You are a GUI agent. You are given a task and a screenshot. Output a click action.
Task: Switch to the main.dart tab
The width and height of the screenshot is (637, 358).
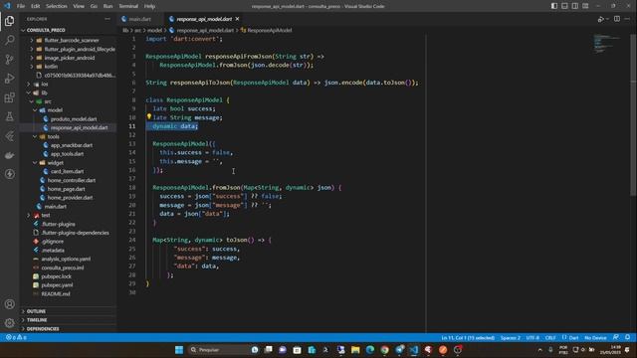tap(139, 19)
